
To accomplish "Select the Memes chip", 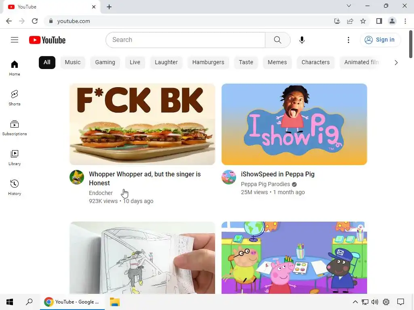I will [x=277, y=63].
